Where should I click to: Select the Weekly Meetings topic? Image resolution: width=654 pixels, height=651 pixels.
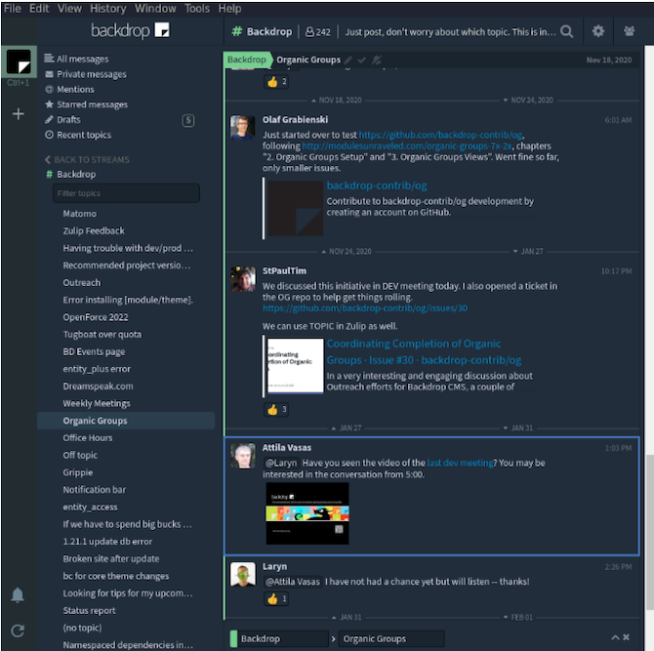click(x=96, y=403)
